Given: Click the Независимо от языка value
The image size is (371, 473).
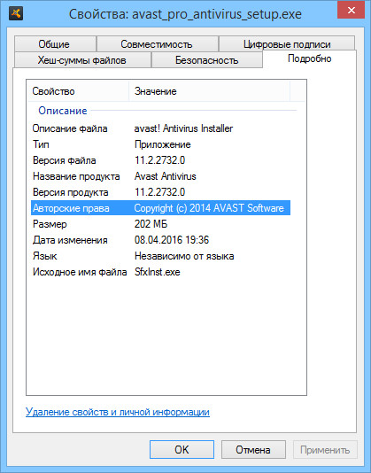Looking at the screenshot, I should pyautogui.click(x=184, y=256).
